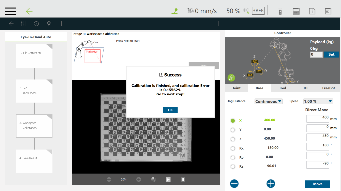The height and width of the screenshot is (191, 341).
Task: Open the sliders settings icon in toolbar
Action: click(x=24, y=24)
